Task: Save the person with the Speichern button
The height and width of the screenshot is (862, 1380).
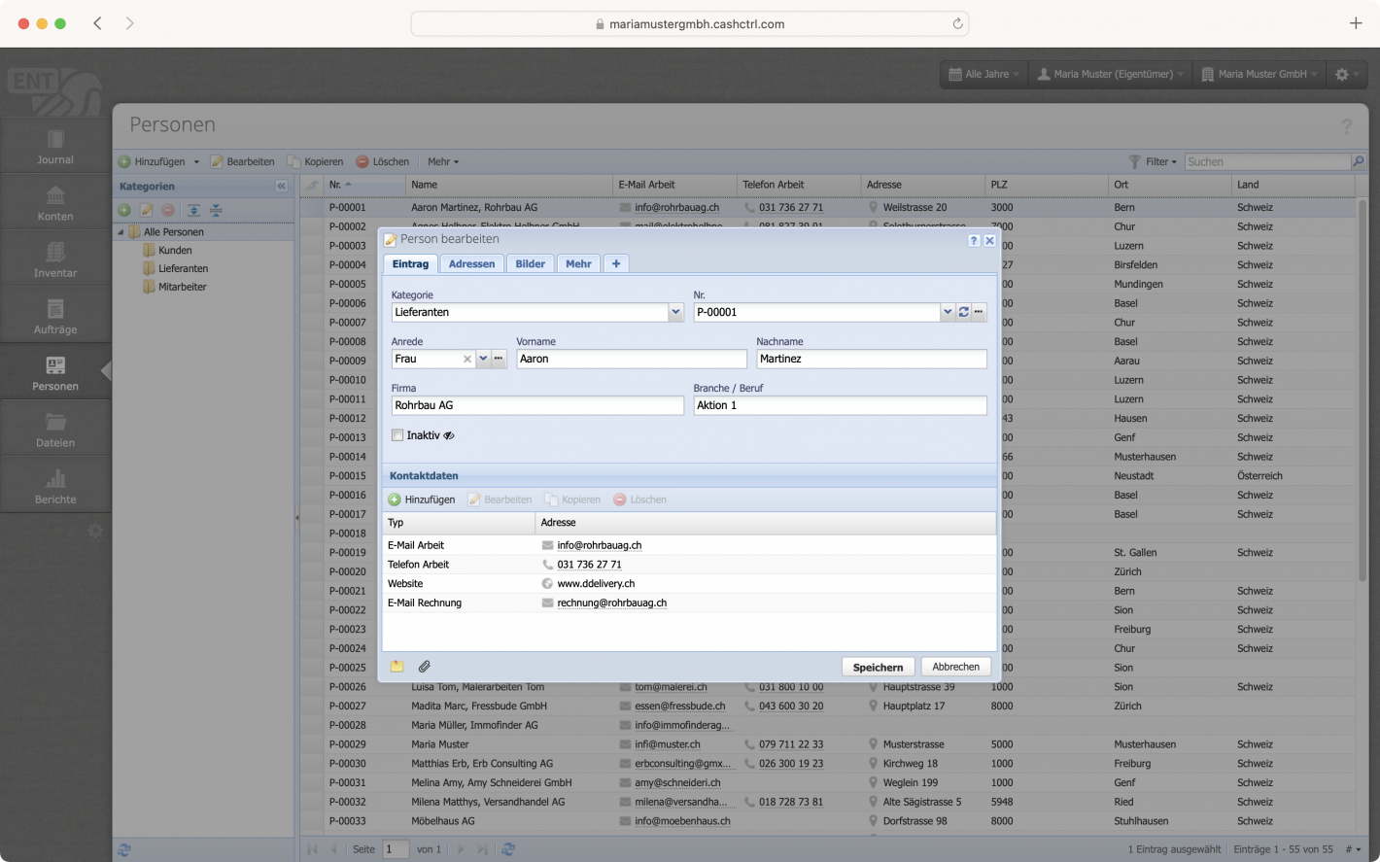Action: click(x=878, y=667)
